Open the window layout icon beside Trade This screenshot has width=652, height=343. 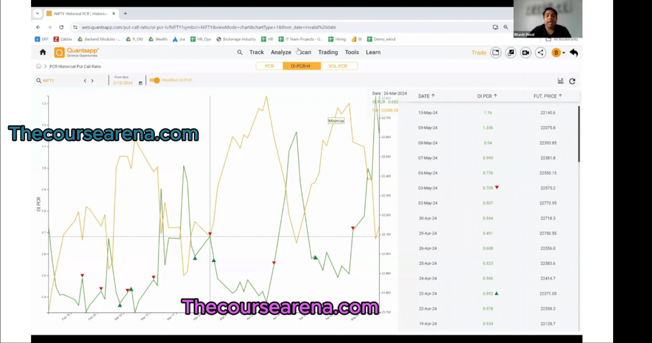coord(496,53)
